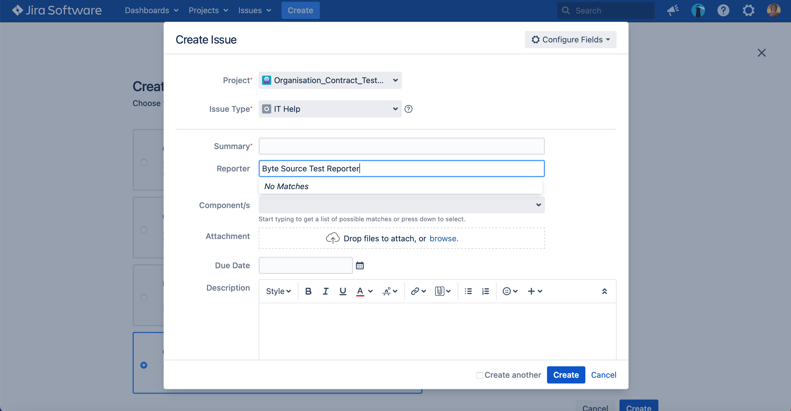Click the Search box in header
The height and width of the screenshot is (411, 791).
605,10
